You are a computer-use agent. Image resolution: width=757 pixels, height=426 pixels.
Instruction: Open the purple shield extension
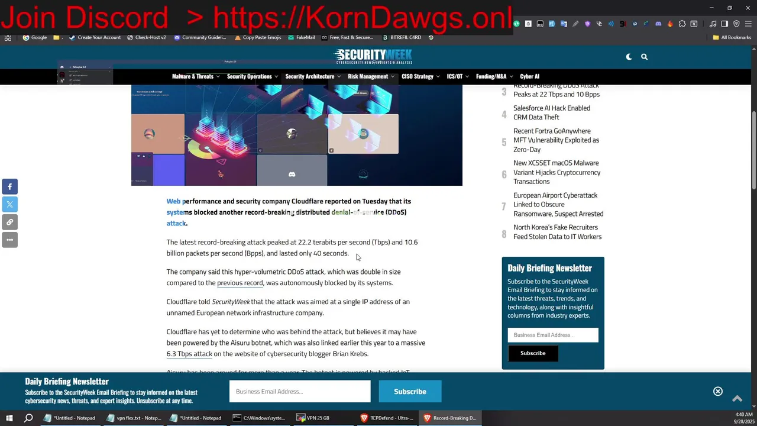click(587, 24)
